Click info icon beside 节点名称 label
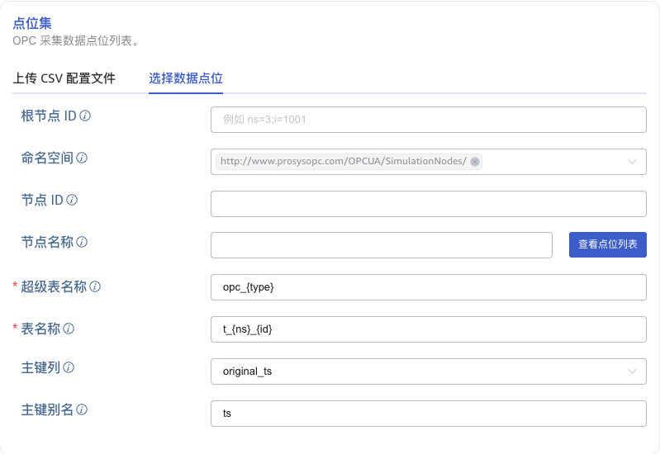Image resolution: width=660 pixels, height=454 pixels. coord(82,243)
